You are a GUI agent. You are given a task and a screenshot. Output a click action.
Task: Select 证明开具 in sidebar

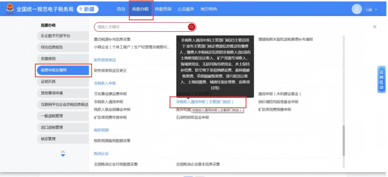[x=63, y=81]
